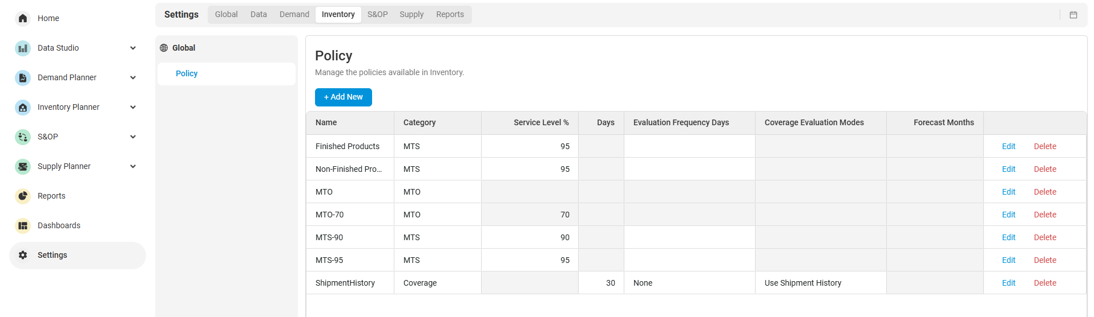Click the S&OP sidebar icon
Image resolution: width=1094 pixels, height=317 pixels.
(x=23, y=137)
